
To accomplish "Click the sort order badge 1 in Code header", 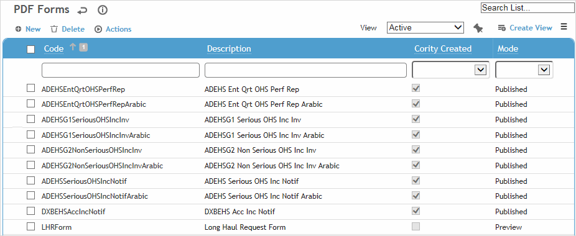I will [83, 47].
